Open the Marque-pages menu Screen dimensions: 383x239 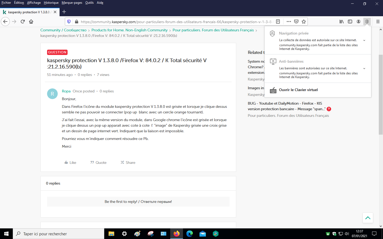pyautogui.click(x=72, y=3)
